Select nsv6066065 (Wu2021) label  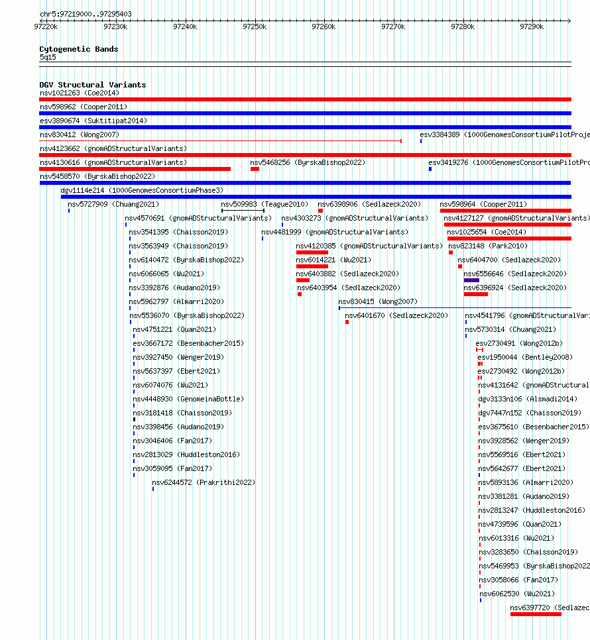point(166,274)
